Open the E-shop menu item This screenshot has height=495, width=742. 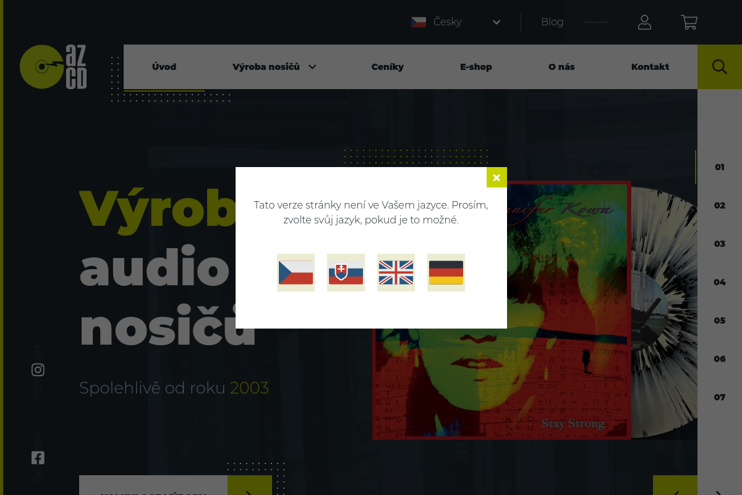point(476,67)
